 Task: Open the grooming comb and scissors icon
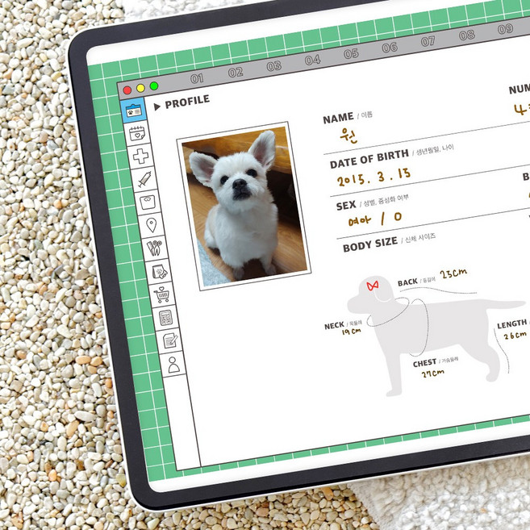[x=155, y=248]
